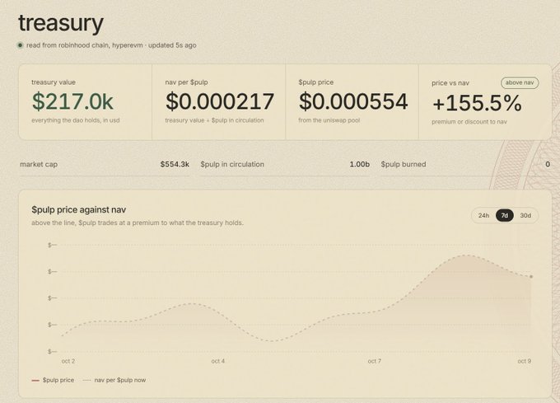Click 'everything the dao holds, in usd'
This screenshot has width=560, height=403.
tap(76, 120)
